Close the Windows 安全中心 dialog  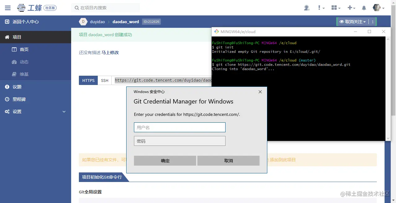point(260,92)
